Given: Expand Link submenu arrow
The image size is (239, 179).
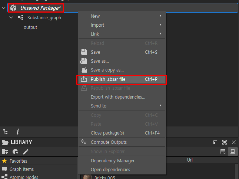Looking at the screenshot, I should click(x=160, y=34).
